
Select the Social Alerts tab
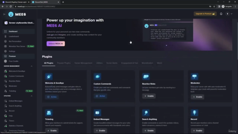pyautogui.click(x=112, y=63)
